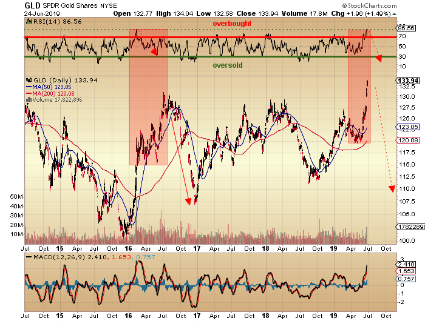Click the Volume 17,822,896 legend entry
Screen dimensions: 425x321
[57, 100]
